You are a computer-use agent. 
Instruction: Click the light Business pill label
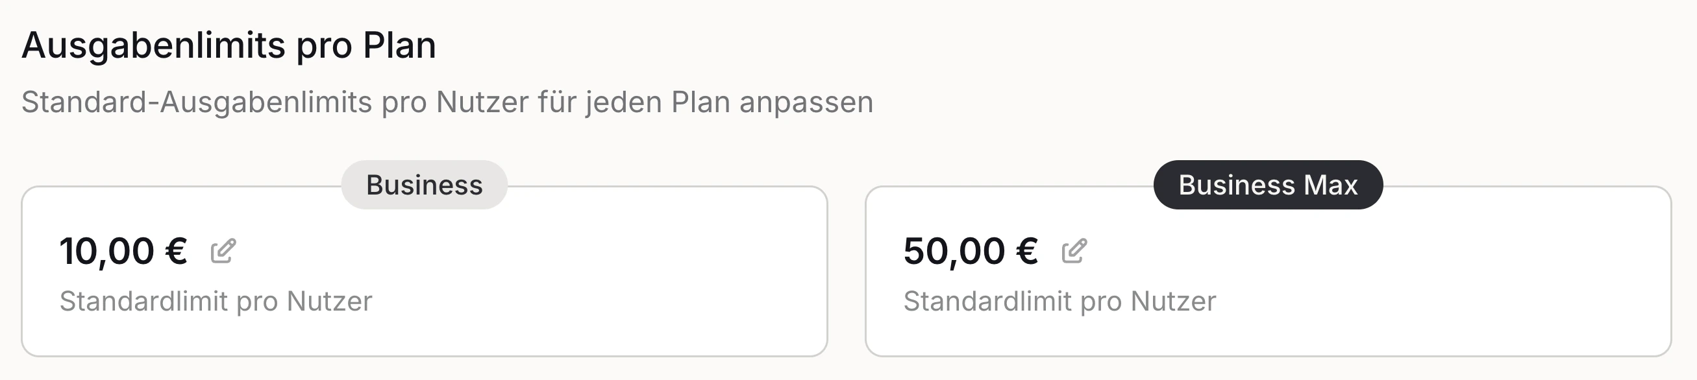(x=425, y=185)
